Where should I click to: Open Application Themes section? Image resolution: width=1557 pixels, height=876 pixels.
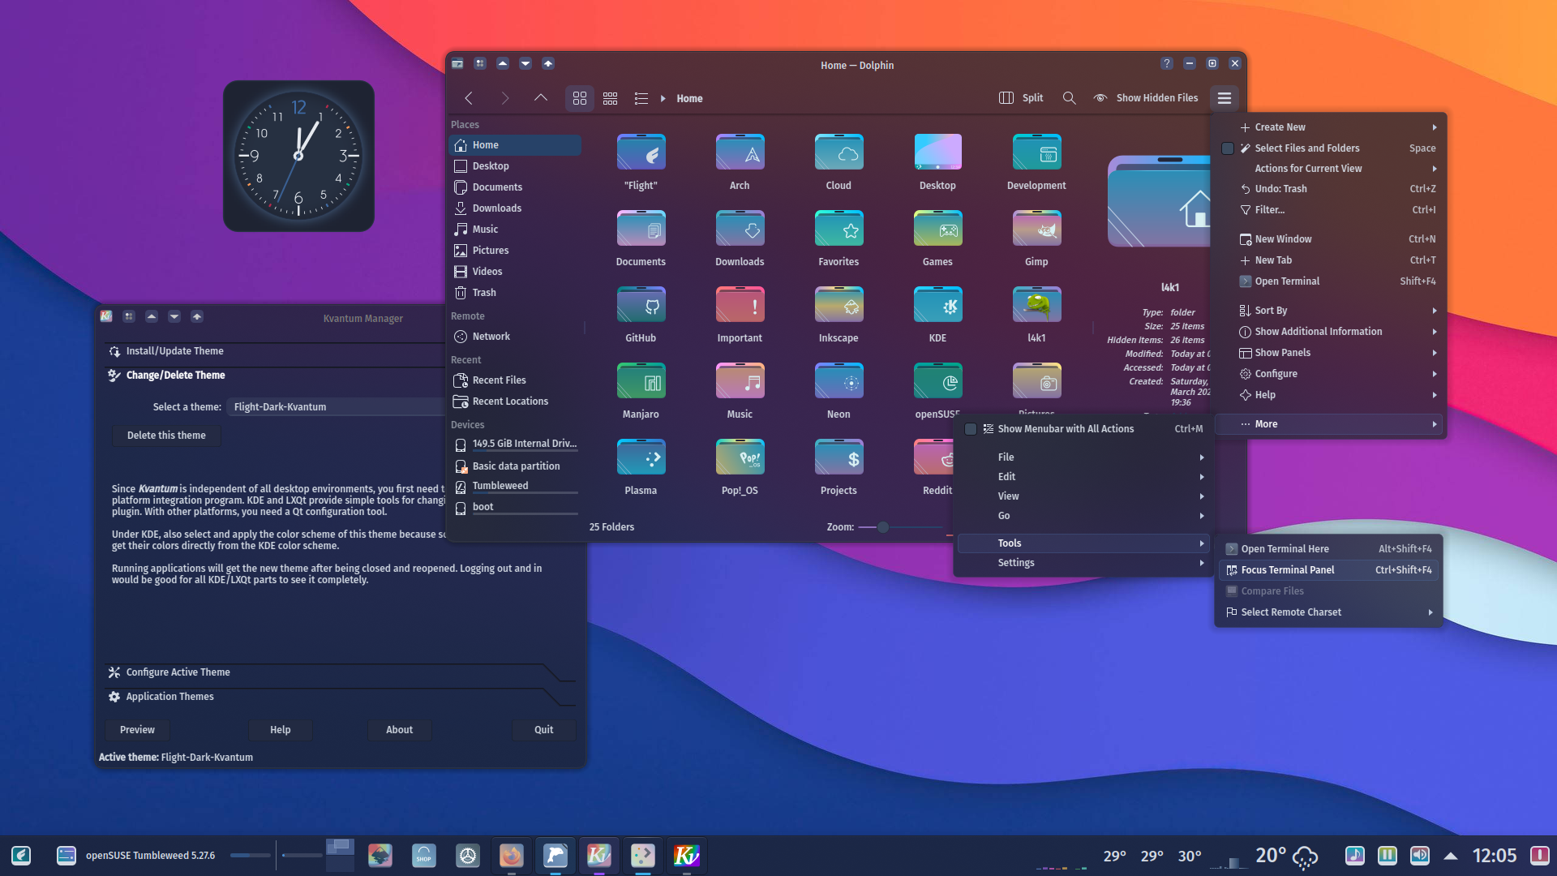[x=339, y=697]
